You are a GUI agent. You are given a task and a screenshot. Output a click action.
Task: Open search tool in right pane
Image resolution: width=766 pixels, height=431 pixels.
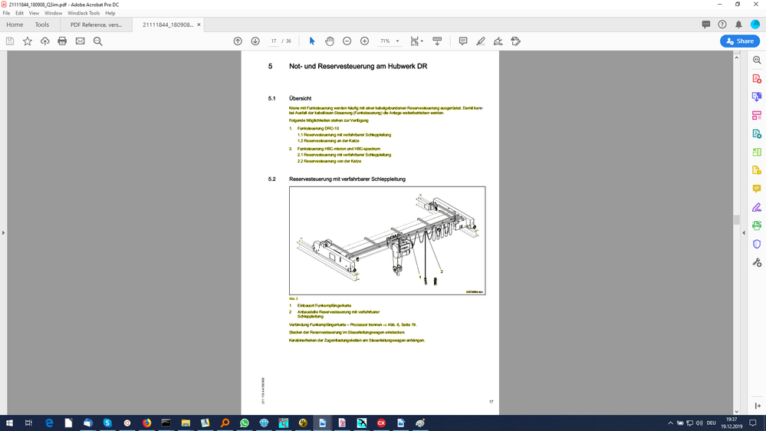(x=757, y=60)
